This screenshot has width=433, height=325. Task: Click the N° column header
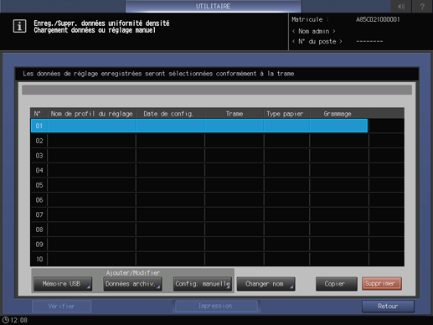point(38,114)
